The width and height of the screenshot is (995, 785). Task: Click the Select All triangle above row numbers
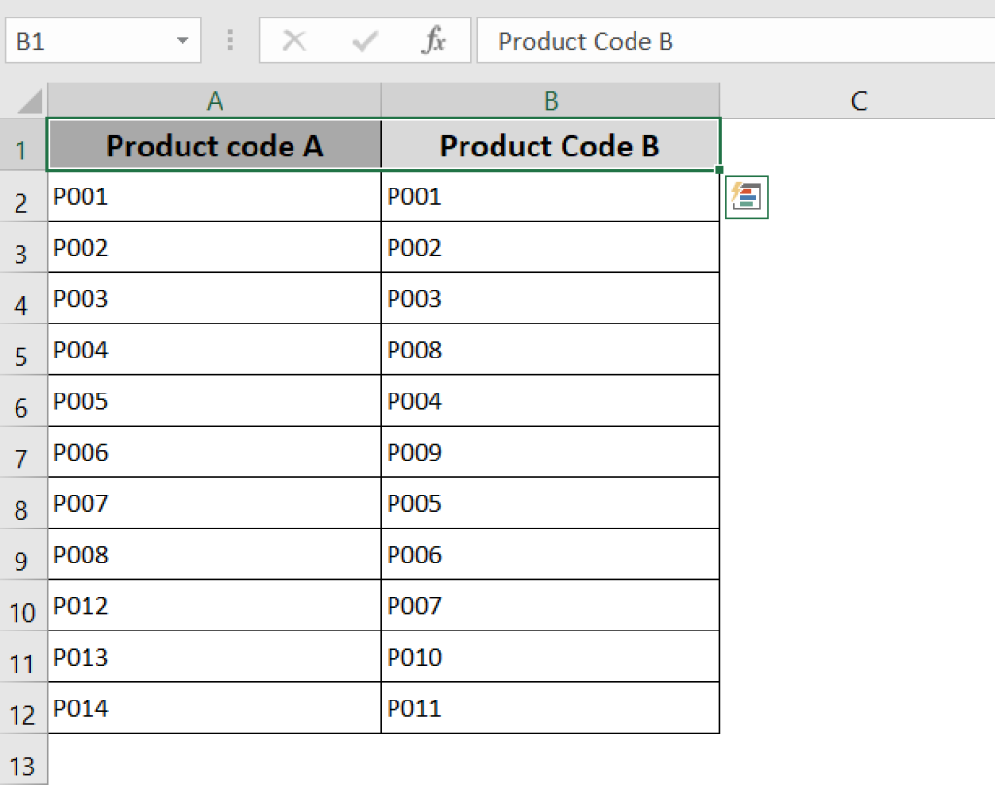coord(24,100)
